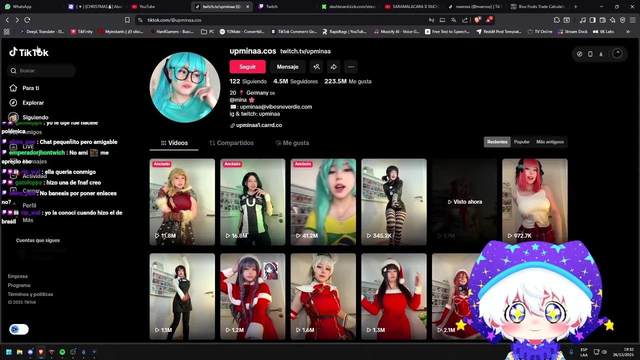Reload the current page
Screen dimensions: 640x360
tap(27, 20)
